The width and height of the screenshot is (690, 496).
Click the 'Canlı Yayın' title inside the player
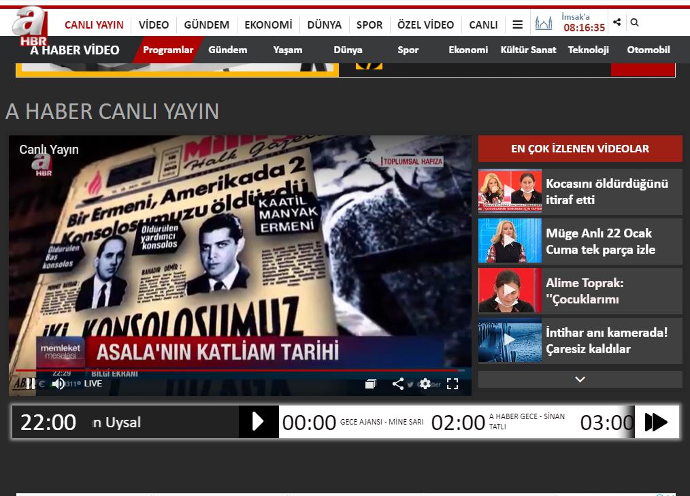[49, 150]
